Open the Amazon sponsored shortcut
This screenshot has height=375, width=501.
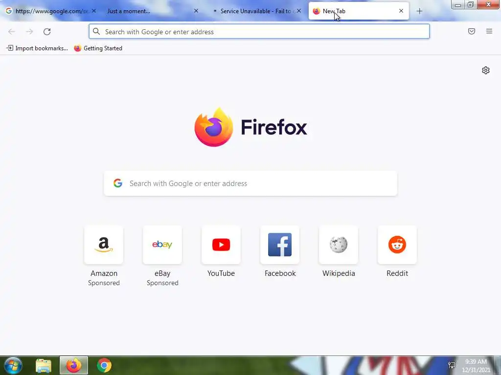(x=104, y=245)
